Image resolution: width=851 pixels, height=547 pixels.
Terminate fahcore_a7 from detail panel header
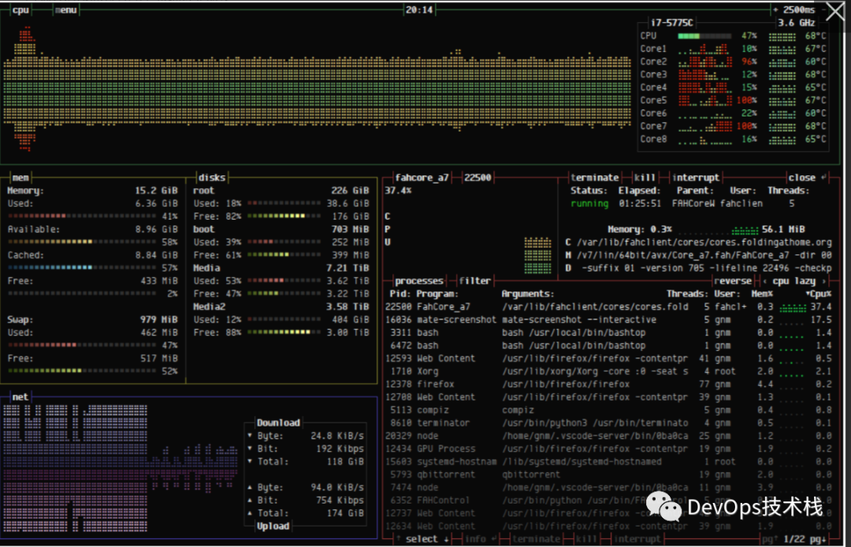(594, 177)
